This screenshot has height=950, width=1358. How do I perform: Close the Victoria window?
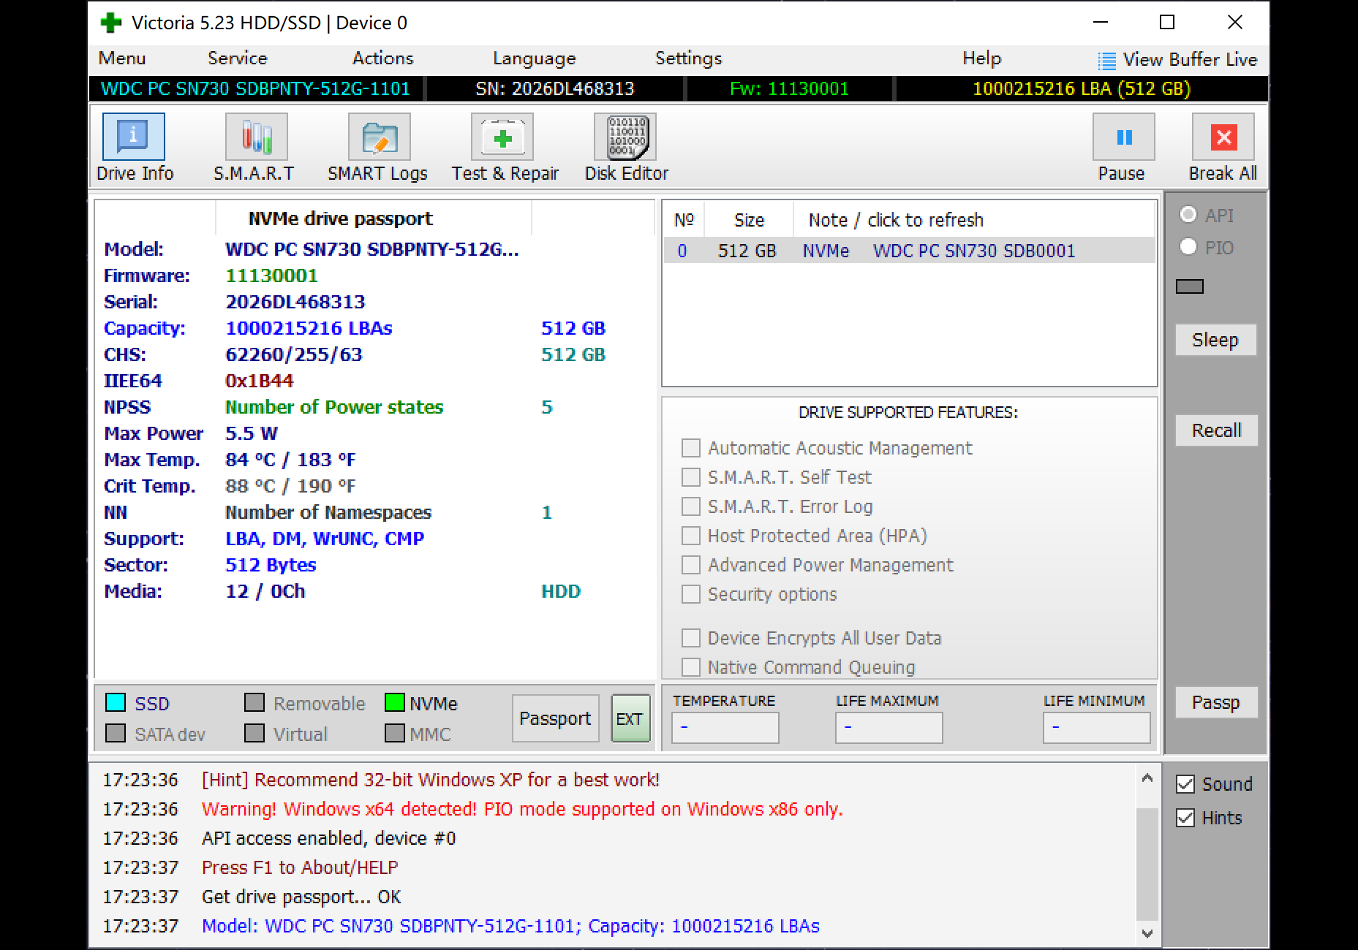click(x=1234, y=23)
